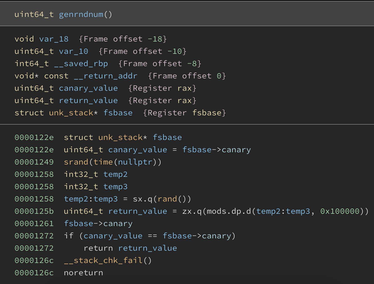Image resolution: width=374 pixels, height=284 pixels.
Task: Click the __return_addr variable name
Action: pos(106,76)
